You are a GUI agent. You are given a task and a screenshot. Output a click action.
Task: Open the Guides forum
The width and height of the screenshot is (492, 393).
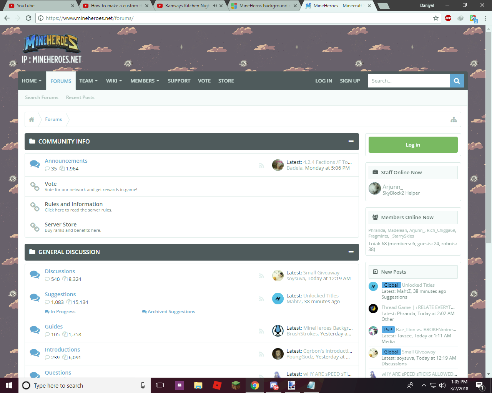tap(54, 327)
